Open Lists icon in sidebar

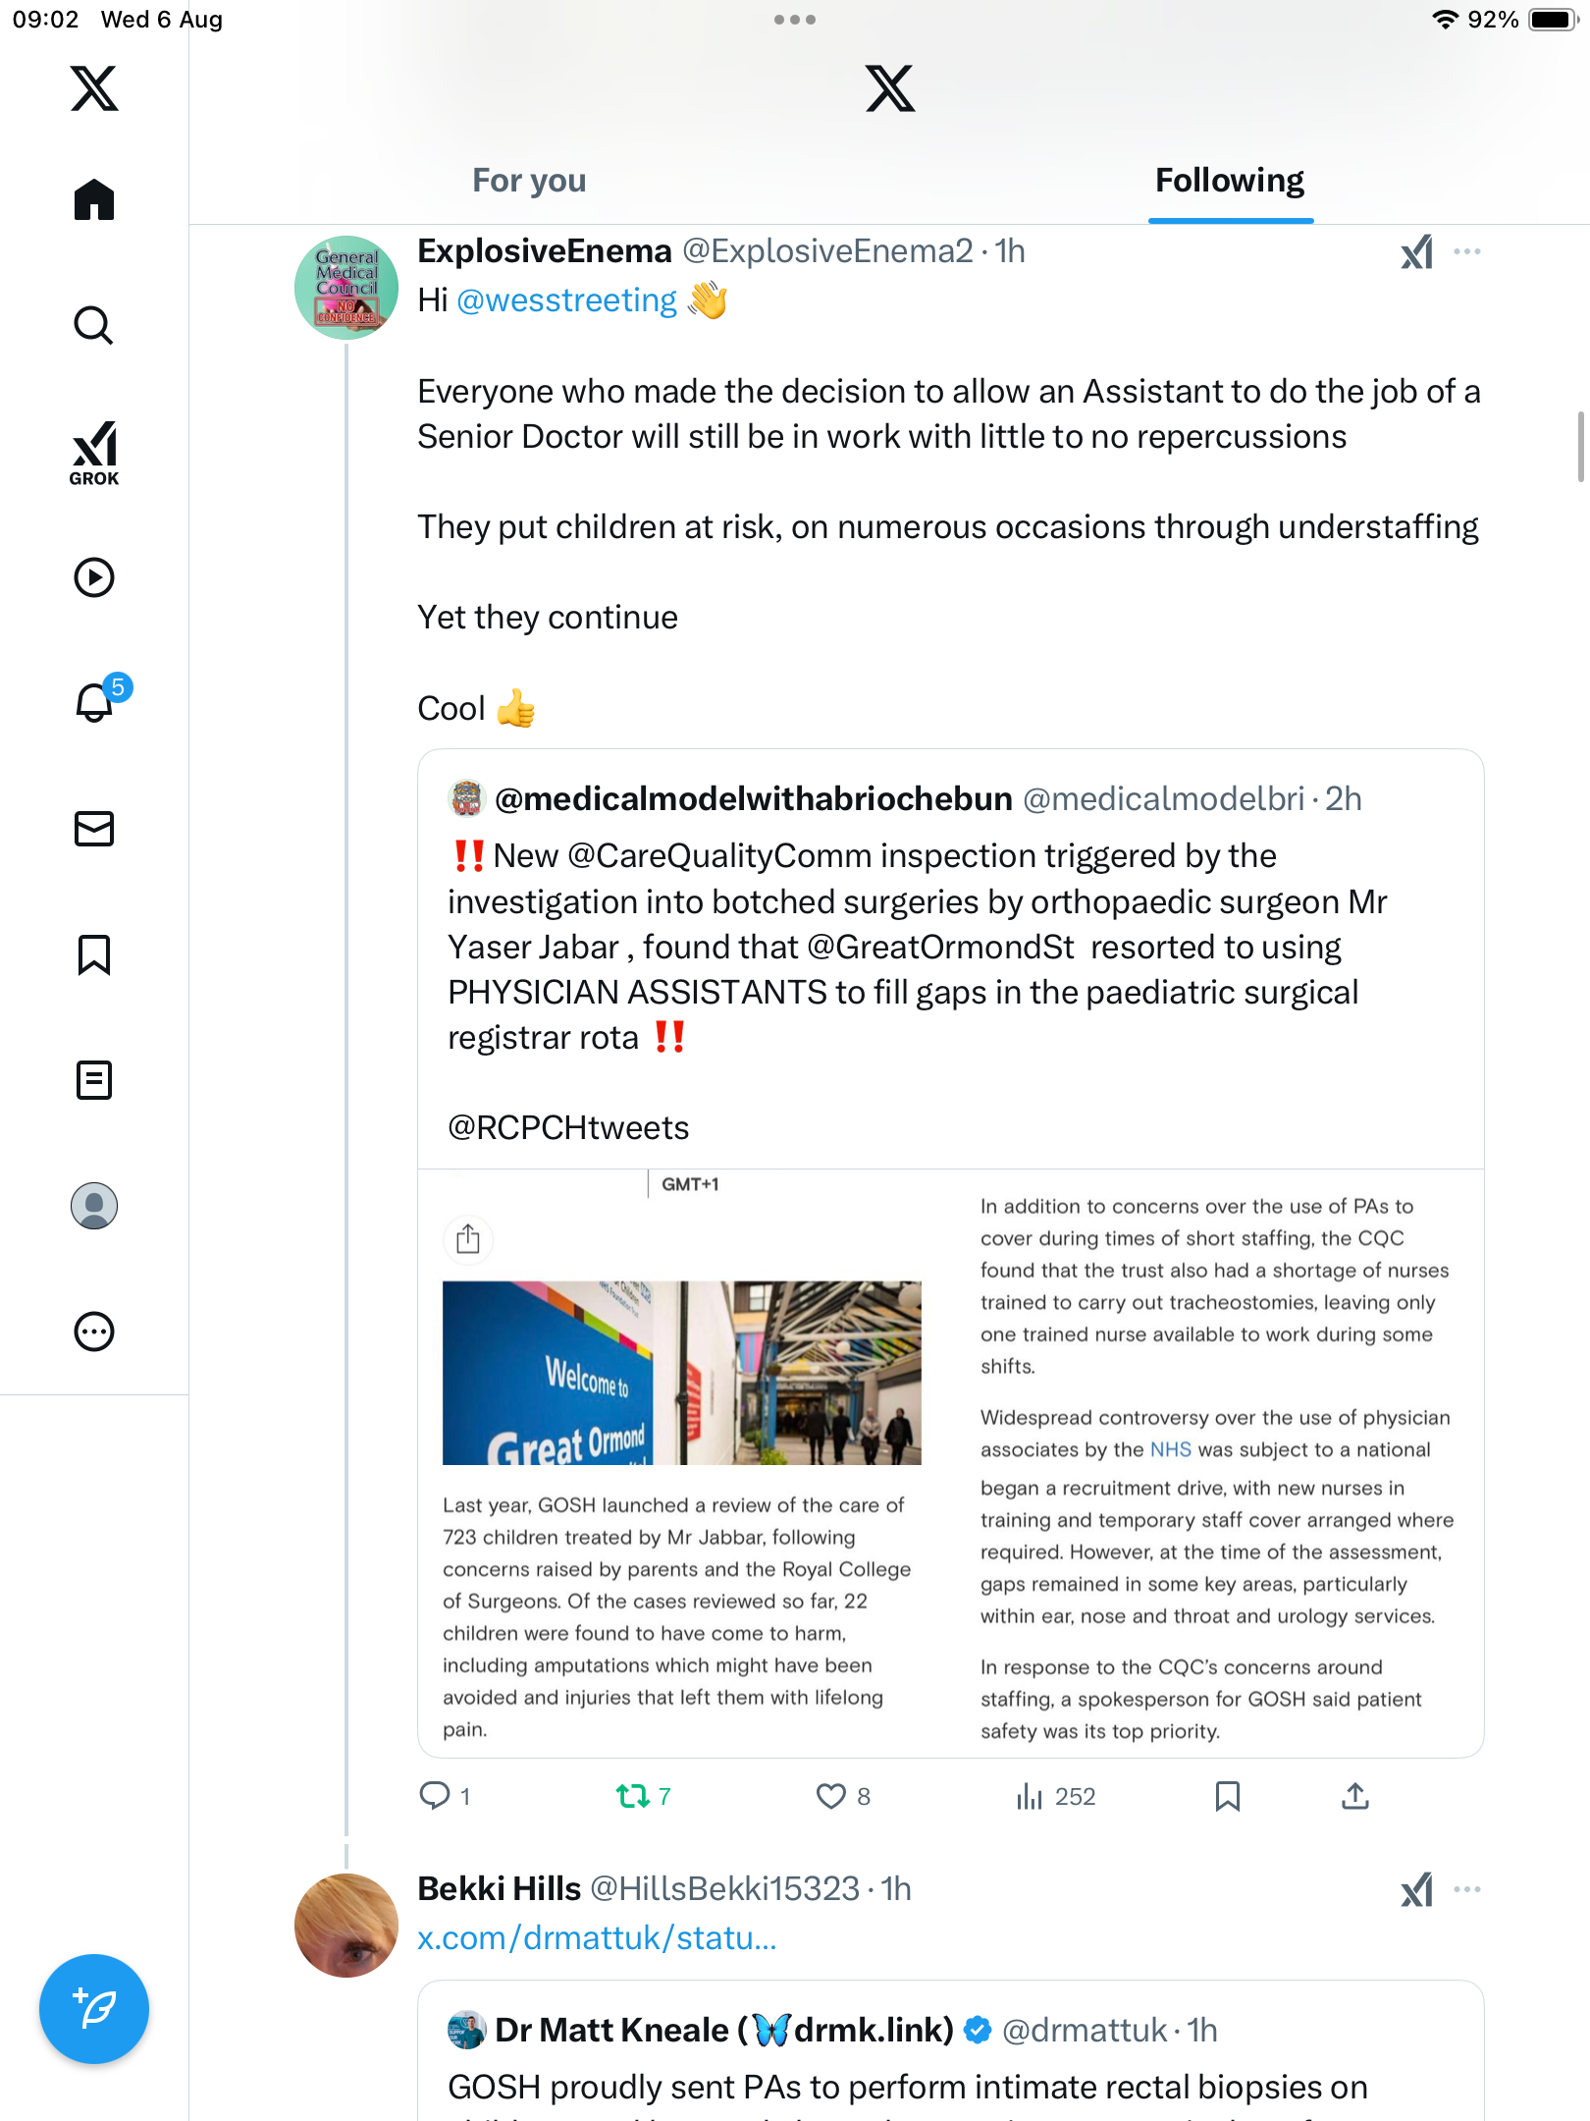click(x=94, y=1080)
